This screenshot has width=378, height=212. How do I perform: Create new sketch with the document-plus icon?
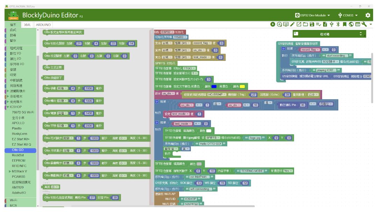point(325,24)
